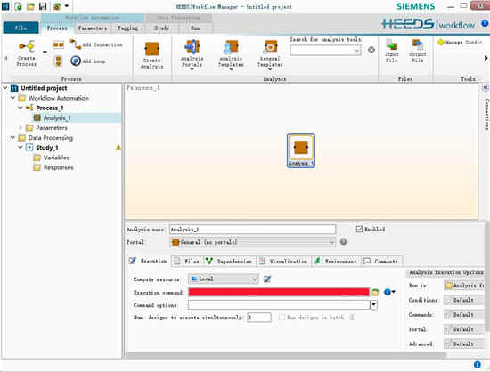Switch to the Execution tab
Screen dimensions: 490x372
click(149, 261)
